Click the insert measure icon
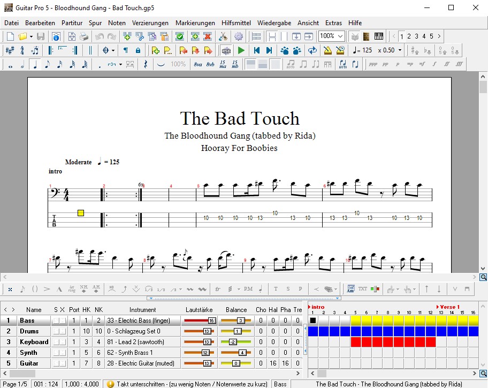This screenshot has height=388, width=488. click(x=127, y=36)
